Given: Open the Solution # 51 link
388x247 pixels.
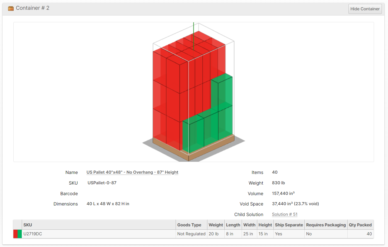Looking at the screenshot, I should (x=285, y=214).
